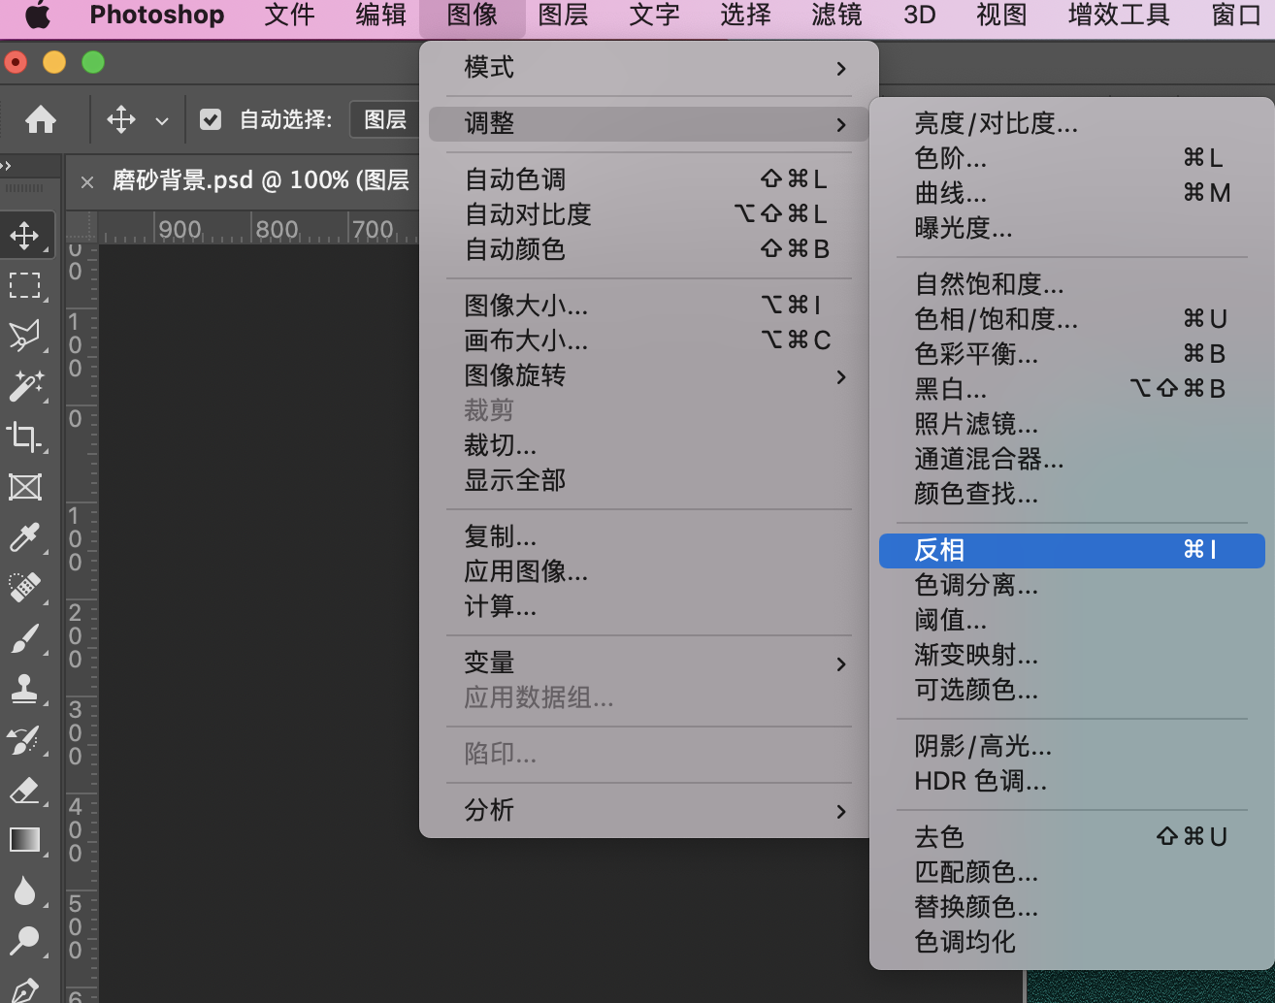
Task: Select the Eraser tool
Action: tap(25, 790)
